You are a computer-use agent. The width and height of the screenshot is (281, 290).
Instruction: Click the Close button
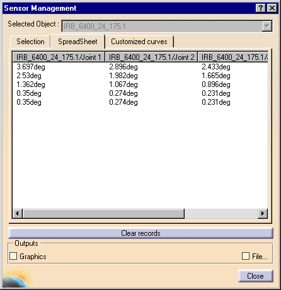click(x=255, y=275)
